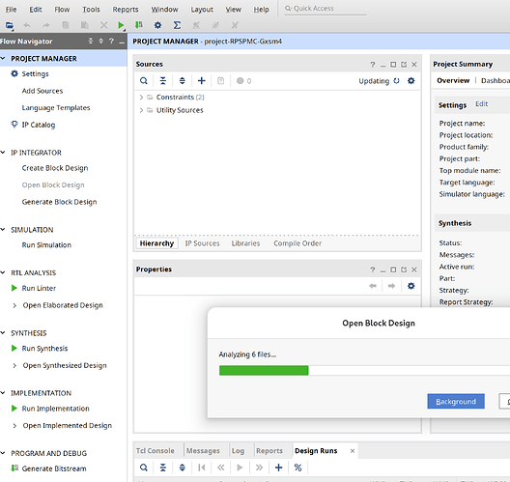Click the Background button

(456, 401)
